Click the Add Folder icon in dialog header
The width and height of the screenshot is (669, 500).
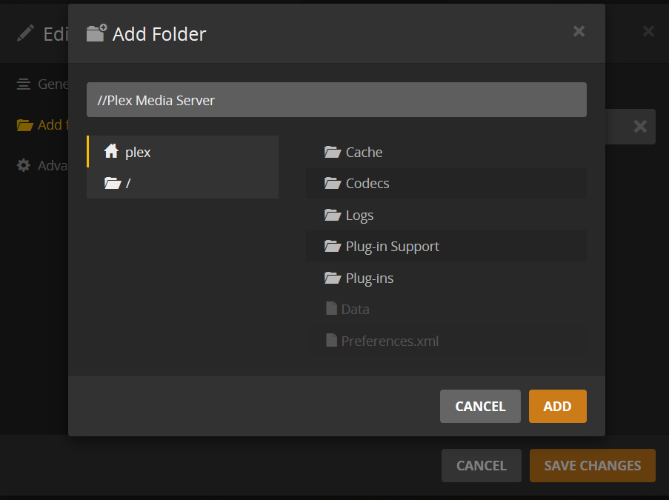point(97,33)
